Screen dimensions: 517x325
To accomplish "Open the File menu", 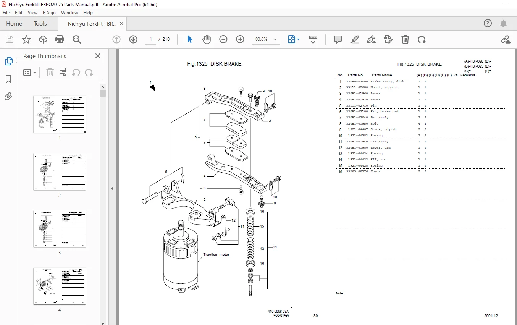I will pyautogui.click(x=6, y=13).
